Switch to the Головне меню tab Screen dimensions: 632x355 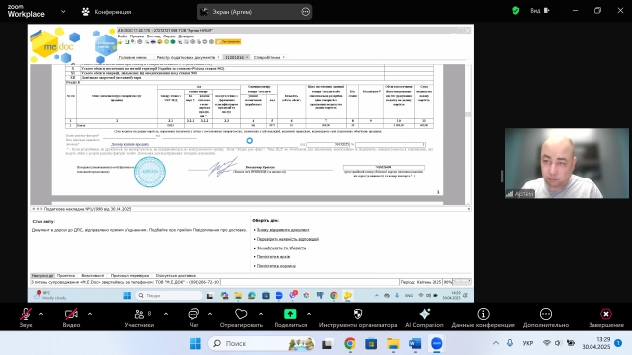[133, 57]
